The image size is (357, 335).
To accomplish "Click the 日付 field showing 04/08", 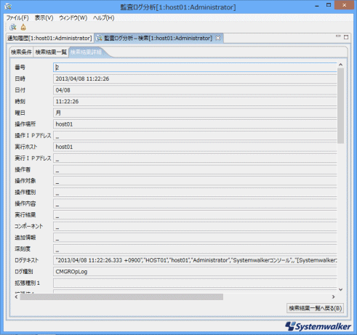I will pyautogui.click(x=195, y=90).
